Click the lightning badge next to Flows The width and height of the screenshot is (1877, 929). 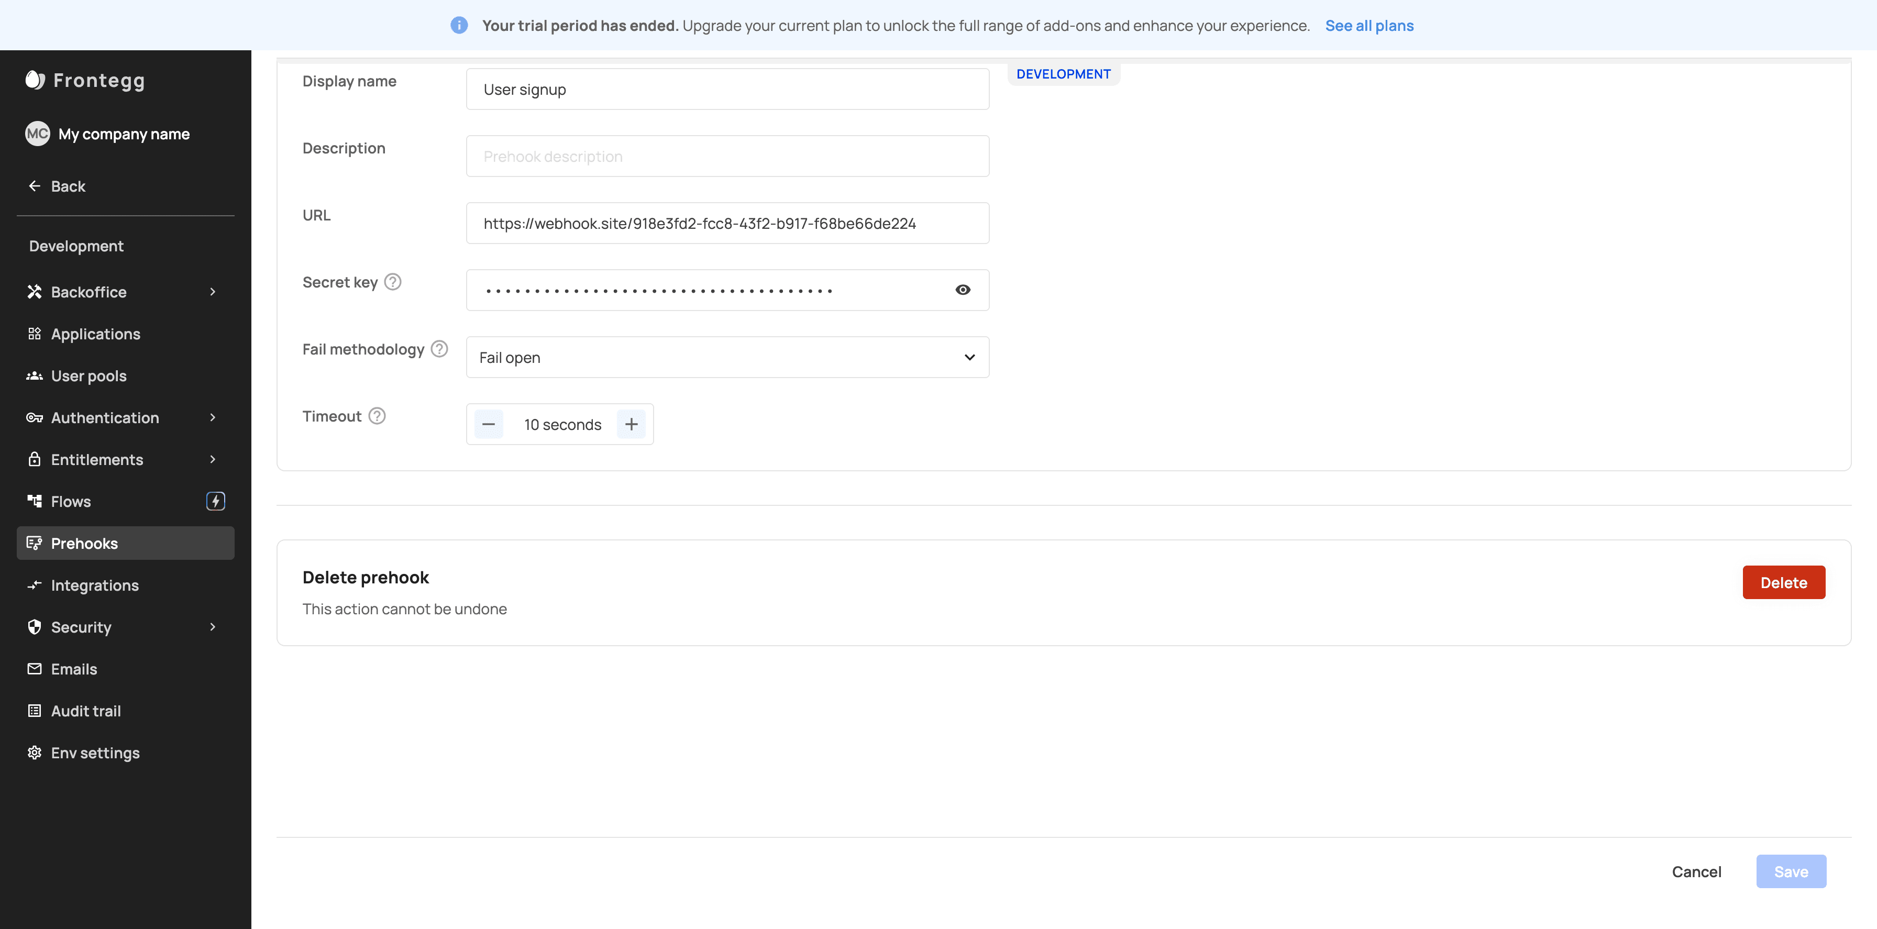tap(216, 501)
